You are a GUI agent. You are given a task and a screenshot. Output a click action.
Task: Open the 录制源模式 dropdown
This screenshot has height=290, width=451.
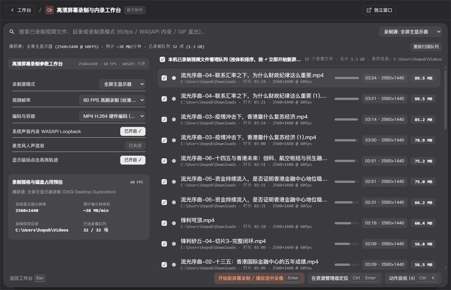[122, 84]
